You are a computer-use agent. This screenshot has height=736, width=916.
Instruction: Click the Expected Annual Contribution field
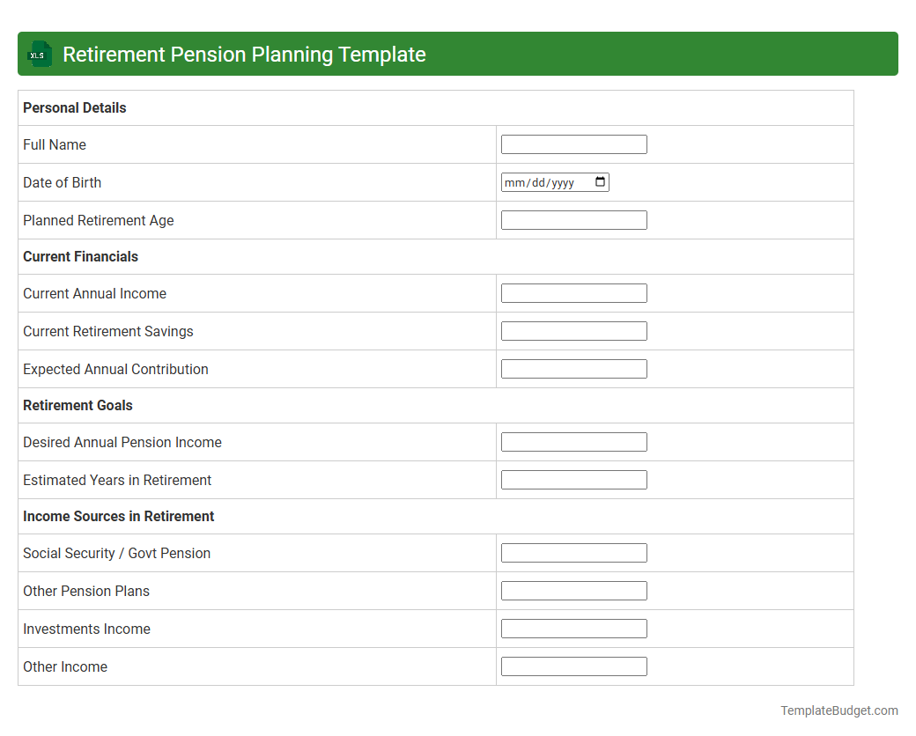573,368
